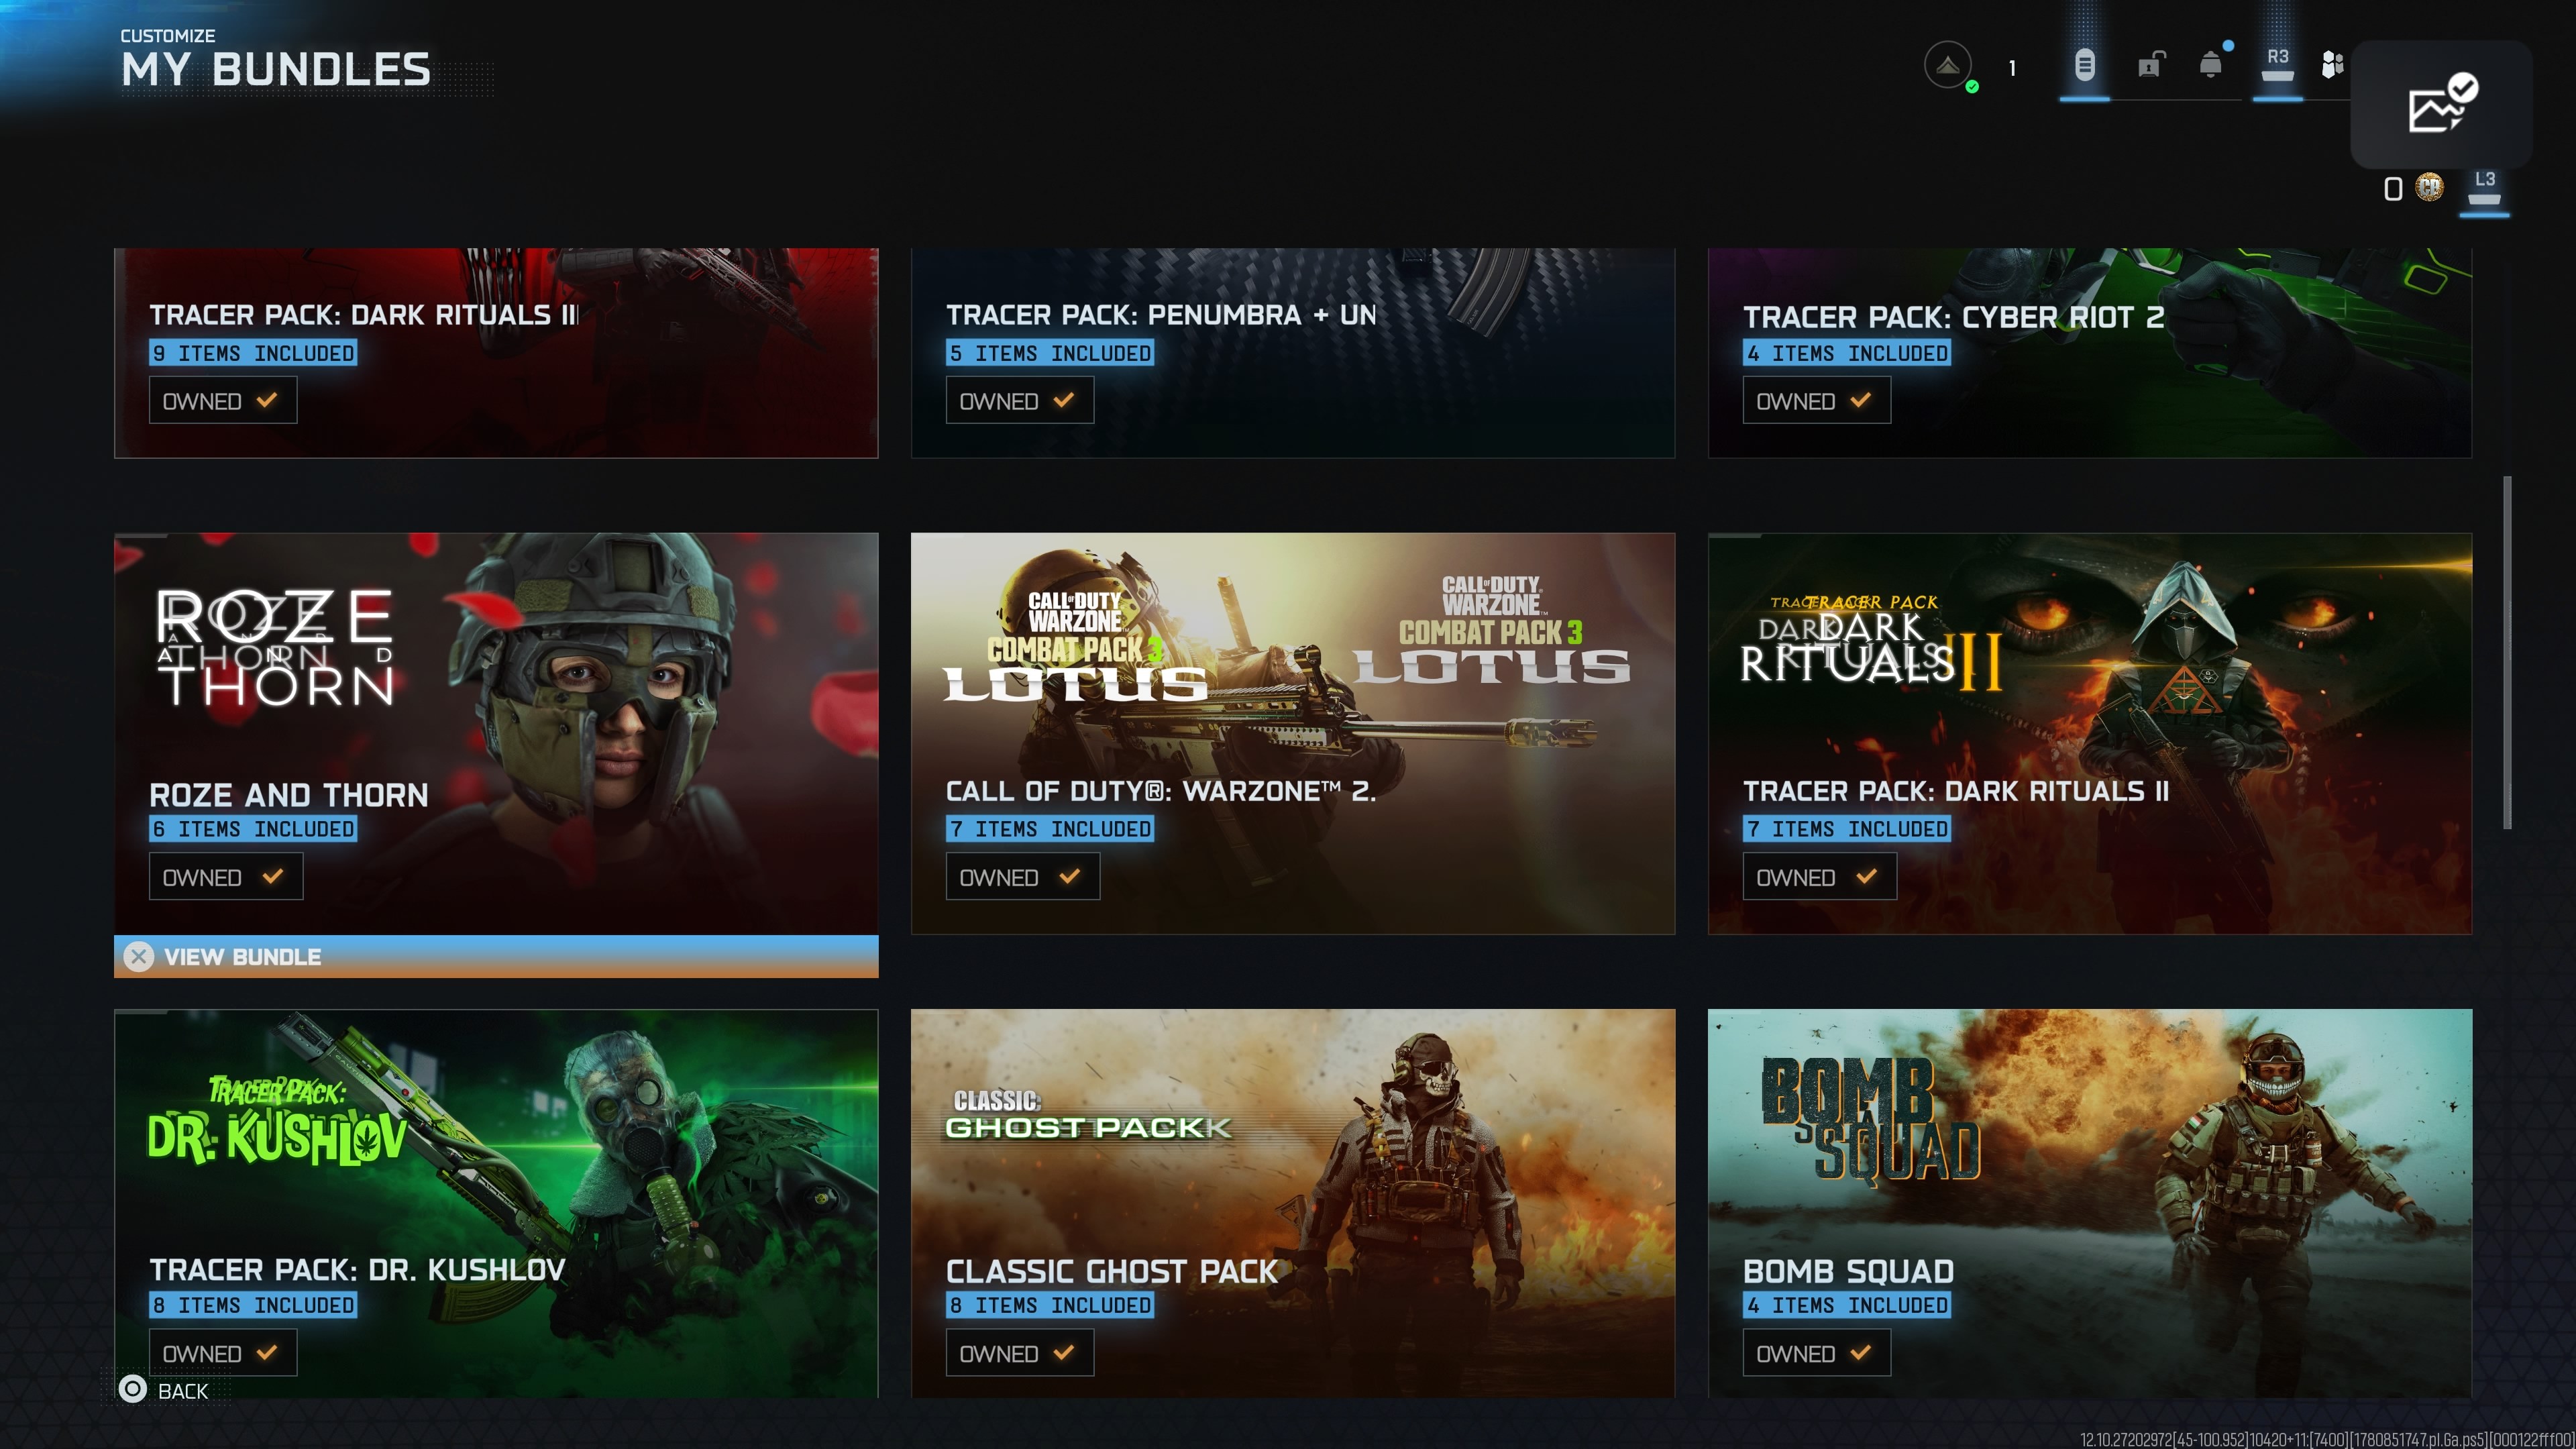
Task: Click the 'ROZE AND THORN' bundle title
Action: pyautogui.click(x=289, y=795)
